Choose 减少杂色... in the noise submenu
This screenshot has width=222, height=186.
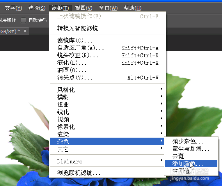click(191, 142)
